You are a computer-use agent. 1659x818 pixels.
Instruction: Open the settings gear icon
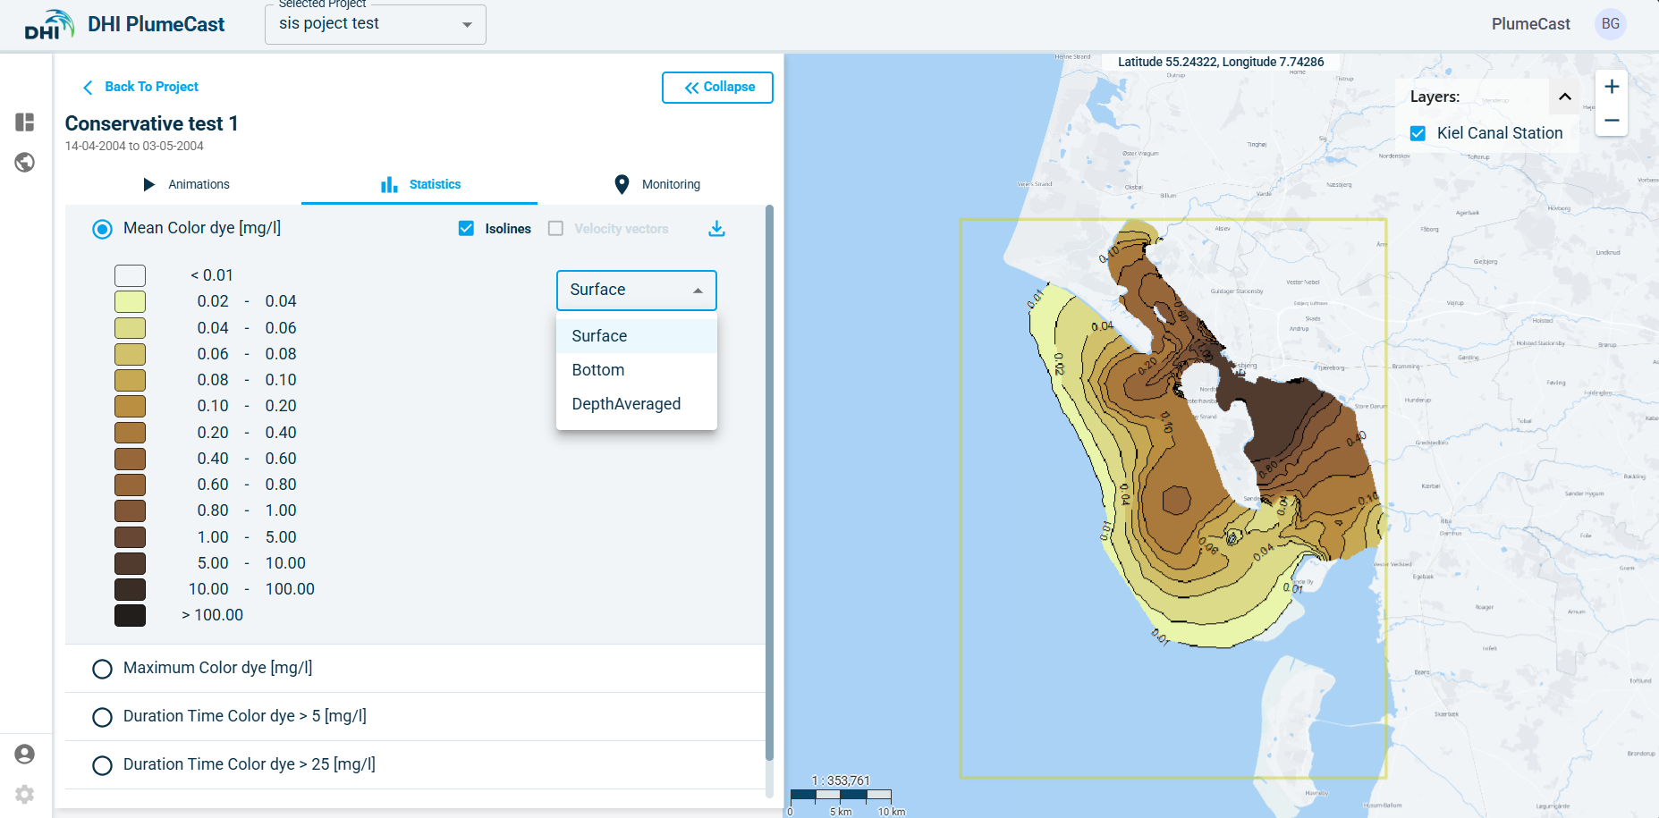pos(25,794)
